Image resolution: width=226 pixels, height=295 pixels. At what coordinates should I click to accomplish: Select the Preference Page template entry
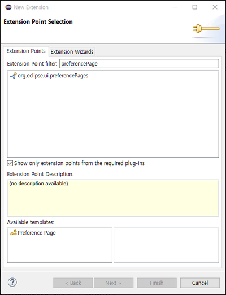pyautogui.click(x=37, y=233)
